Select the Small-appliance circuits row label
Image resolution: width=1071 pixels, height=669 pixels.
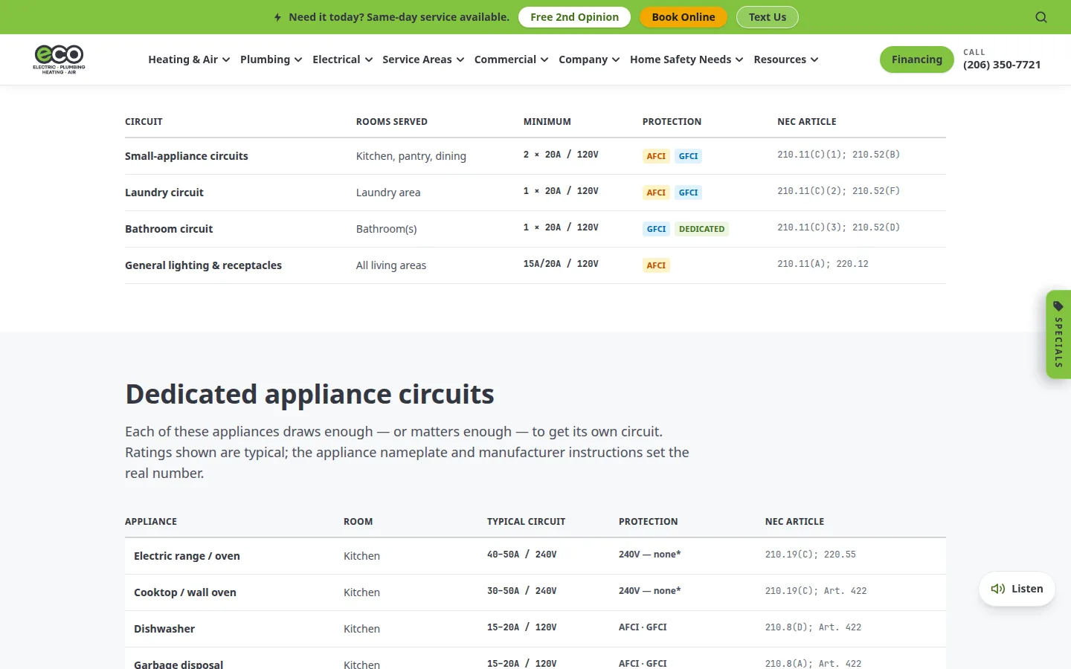(x=187, y=156)
